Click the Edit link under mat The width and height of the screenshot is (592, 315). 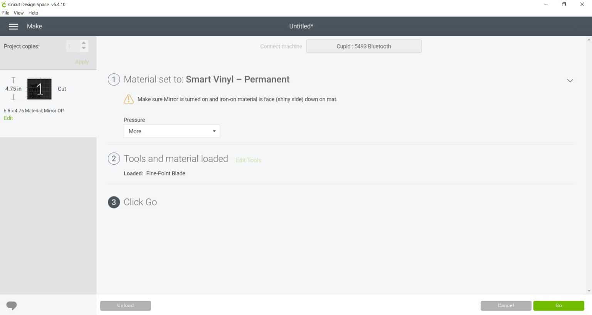click(8, 118)
